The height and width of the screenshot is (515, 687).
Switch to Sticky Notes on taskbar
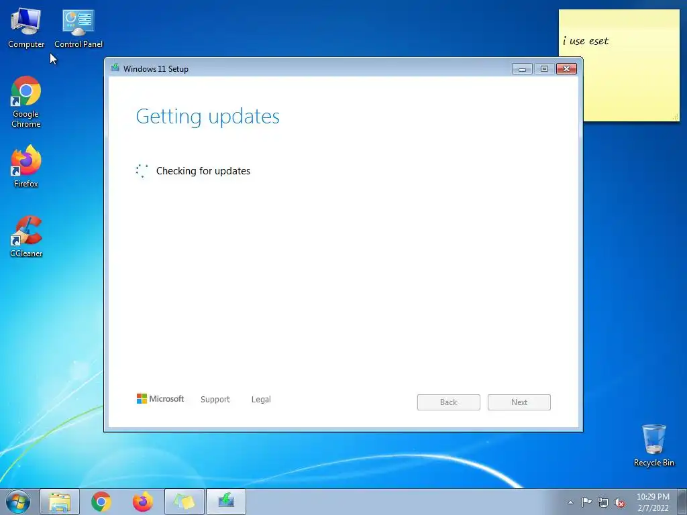coord(184,502)
